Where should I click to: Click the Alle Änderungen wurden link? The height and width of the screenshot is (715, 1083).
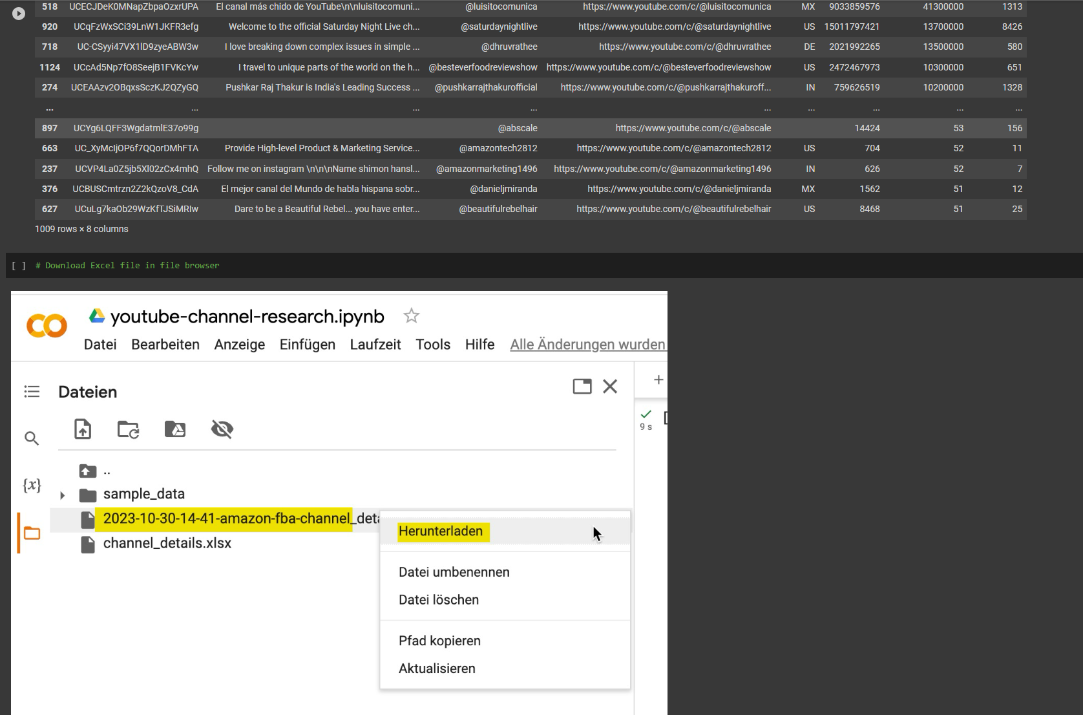click(x=588, y=345)
